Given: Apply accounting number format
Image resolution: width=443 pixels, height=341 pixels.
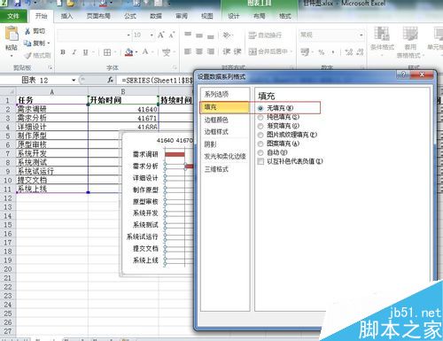Looking at the screenshot, I should coord(305,52).
